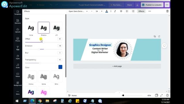Toggle bold formatting
The image size is (184, 104).
[x=111, y=11]
